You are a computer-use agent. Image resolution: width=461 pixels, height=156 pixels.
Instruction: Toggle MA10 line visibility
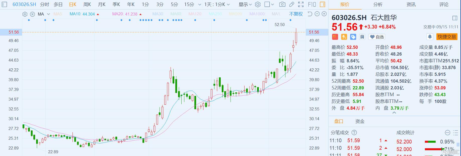coord(82,14)
